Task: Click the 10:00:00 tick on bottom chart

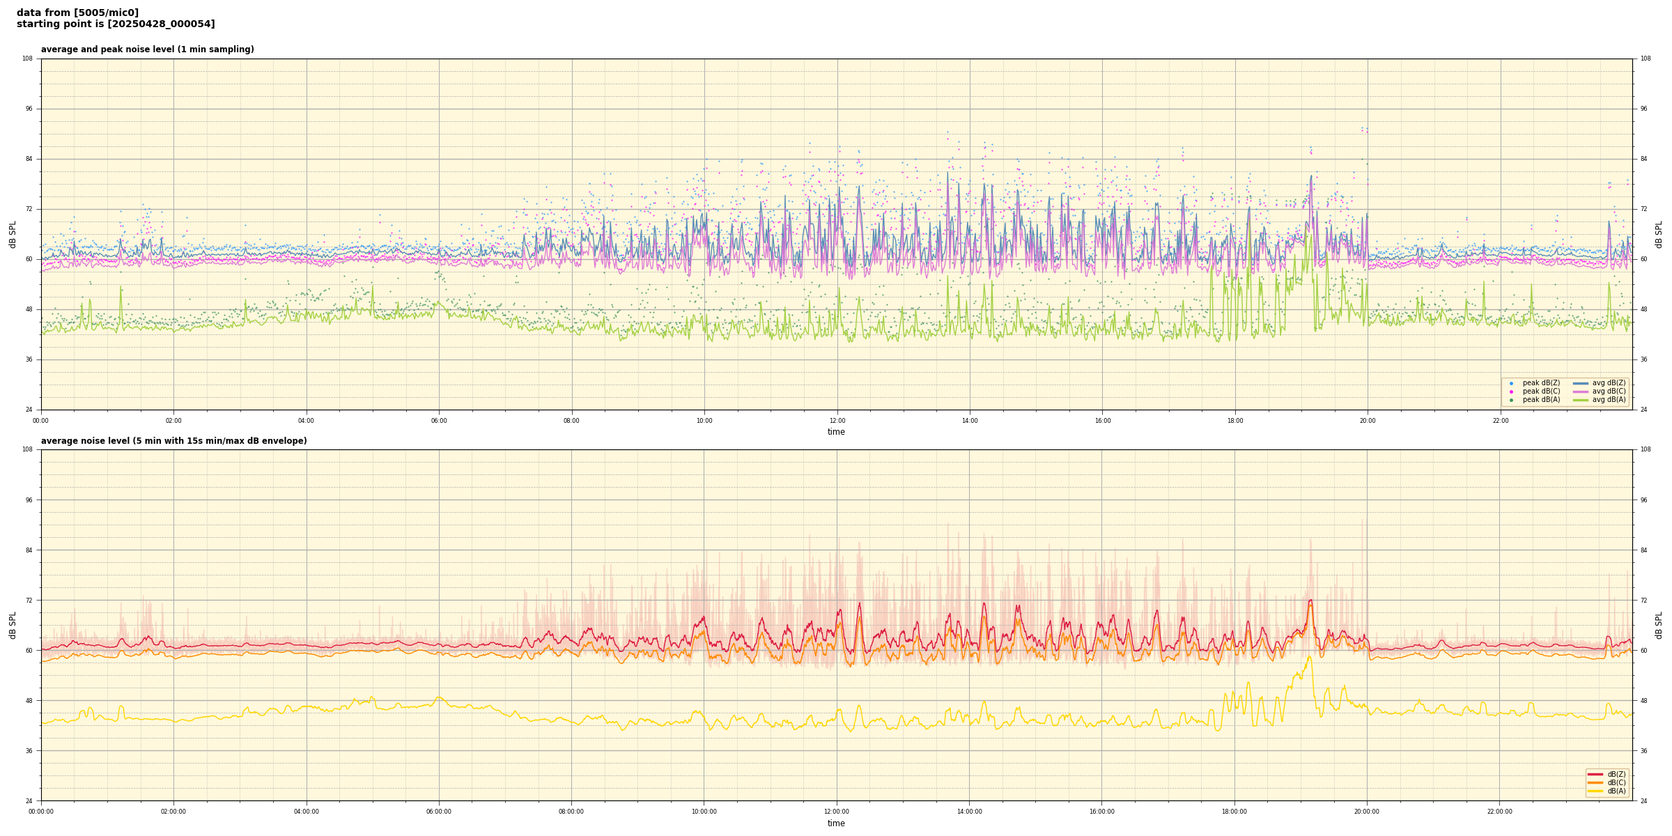Action: coord(704,812)
